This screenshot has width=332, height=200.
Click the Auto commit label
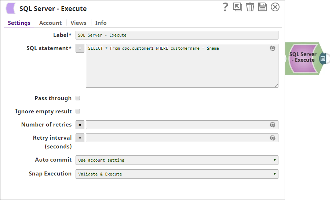53,159
